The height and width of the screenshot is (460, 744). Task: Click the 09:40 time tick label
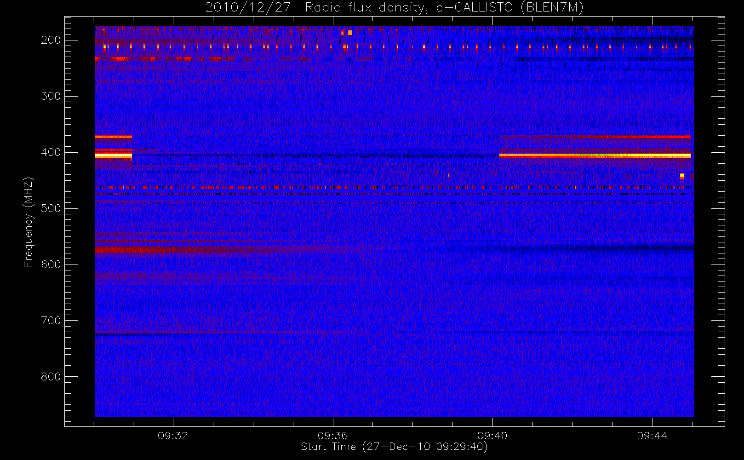[492, 436]
